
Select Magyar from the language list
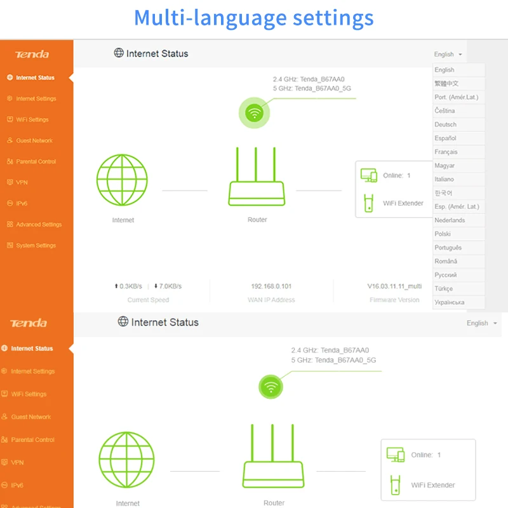pyautogui.click(x=458, y=165)
